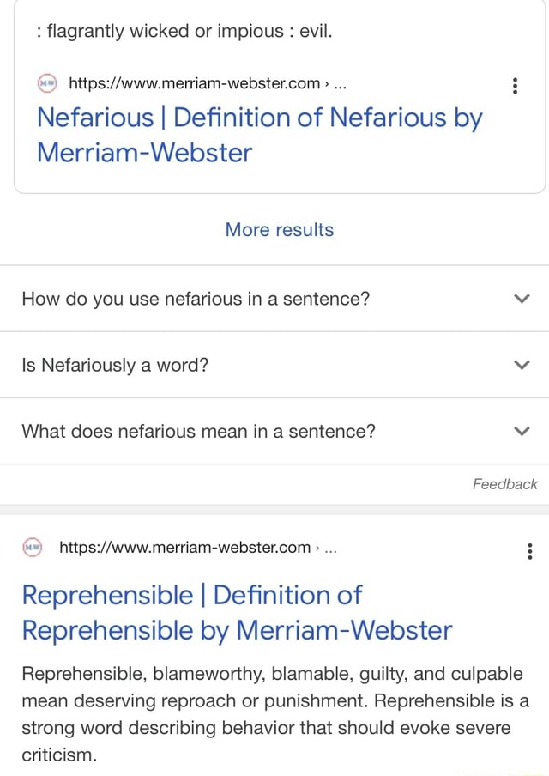Open the Reprehensible Definition by Merriam-Webster link

coord(237,612)
